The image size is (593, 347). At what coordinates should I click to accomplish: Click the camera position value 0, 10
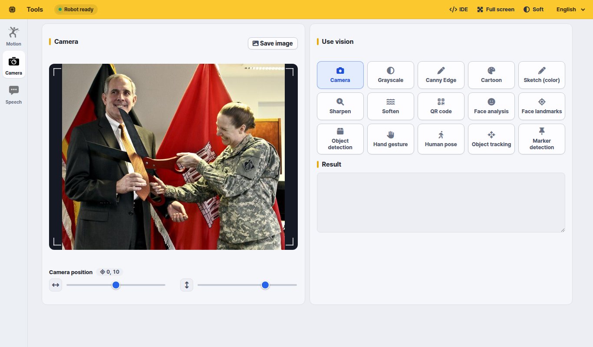(x=109, y=272)
